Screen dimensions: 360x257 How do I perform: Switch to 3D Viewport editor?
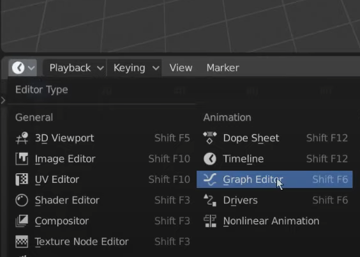[x=102, y=138]
